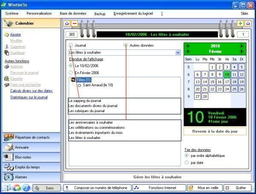This screenshot has width=256, height=194.
Task: Select day 14 in the February calendar
Action: coord(205,82)
